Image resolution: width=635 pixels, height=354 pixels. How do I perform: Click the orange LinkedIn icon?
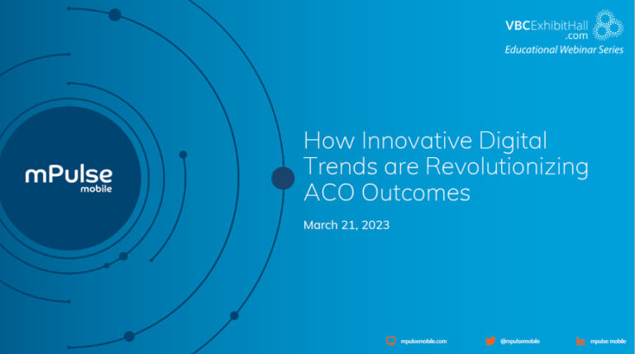[x=581, y=341]
